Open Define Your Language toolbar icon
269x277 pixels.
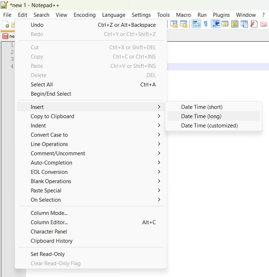point(225,24)
